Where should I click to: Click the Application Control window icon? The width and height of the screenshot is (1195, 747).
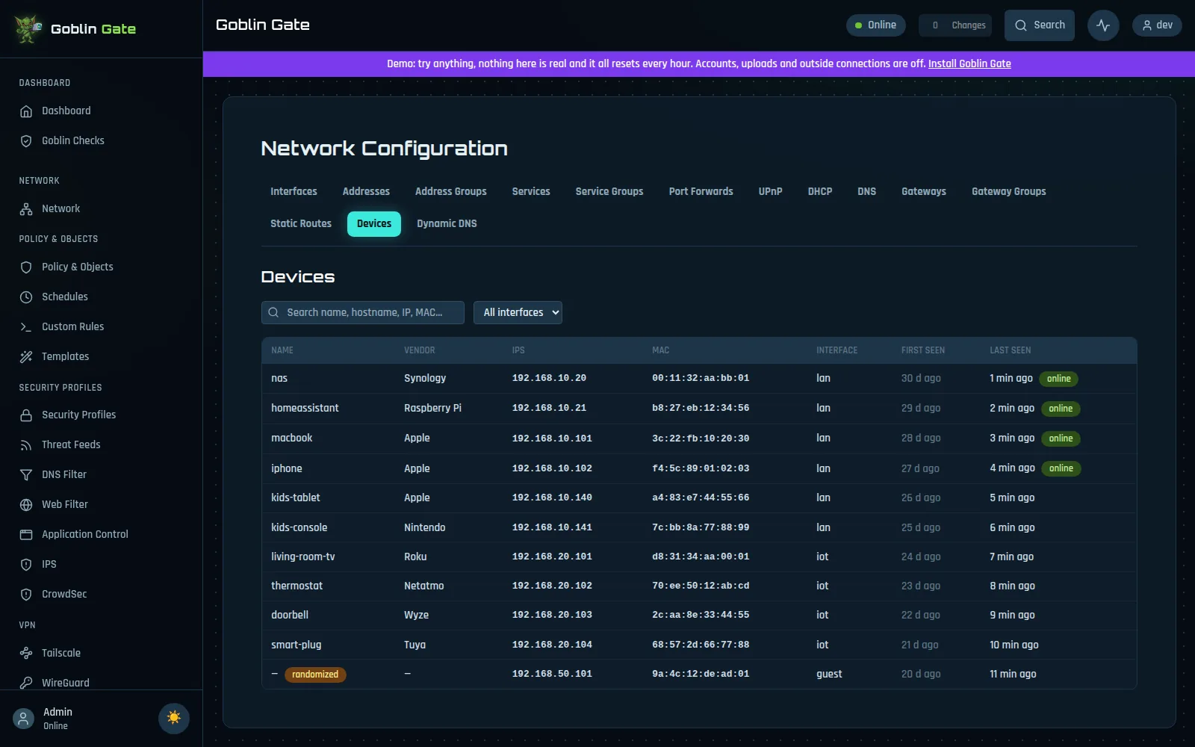pos(26,535)
